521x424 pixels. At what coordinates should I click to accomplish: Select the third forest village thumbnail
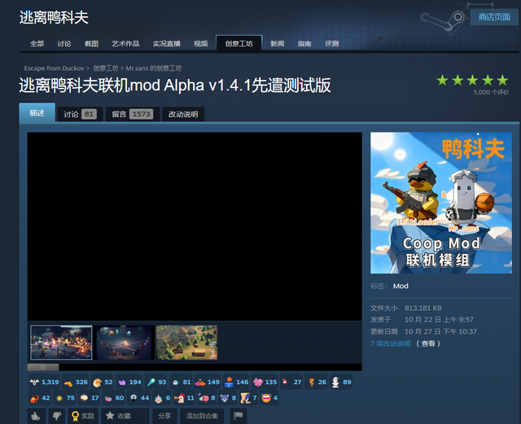(186, 343)
